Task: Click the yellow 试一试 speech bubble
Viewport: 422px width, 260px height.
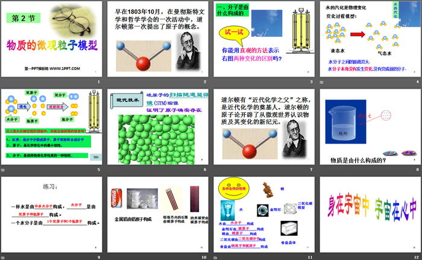Action: [x=234, y=34]
